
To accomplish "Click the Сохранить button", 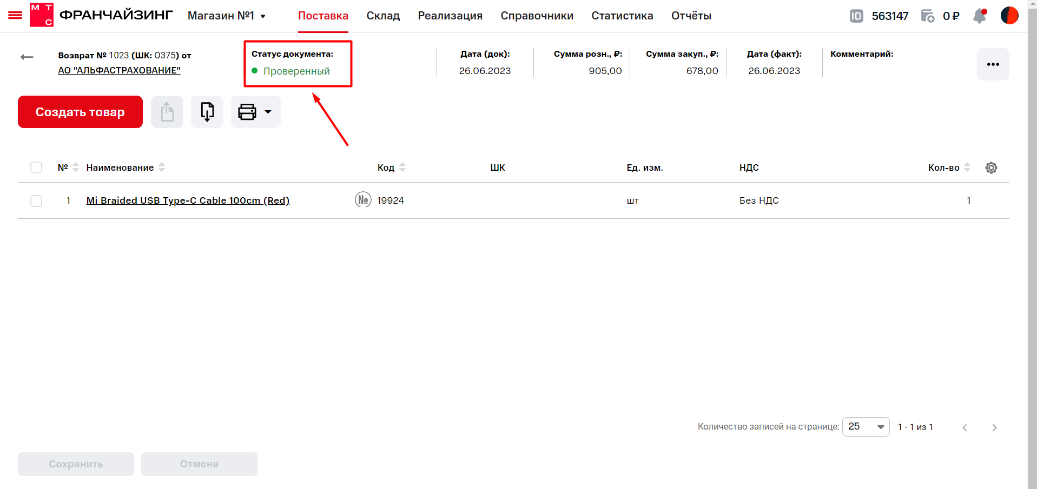I will pyautogui.click(x=76, y=464).
